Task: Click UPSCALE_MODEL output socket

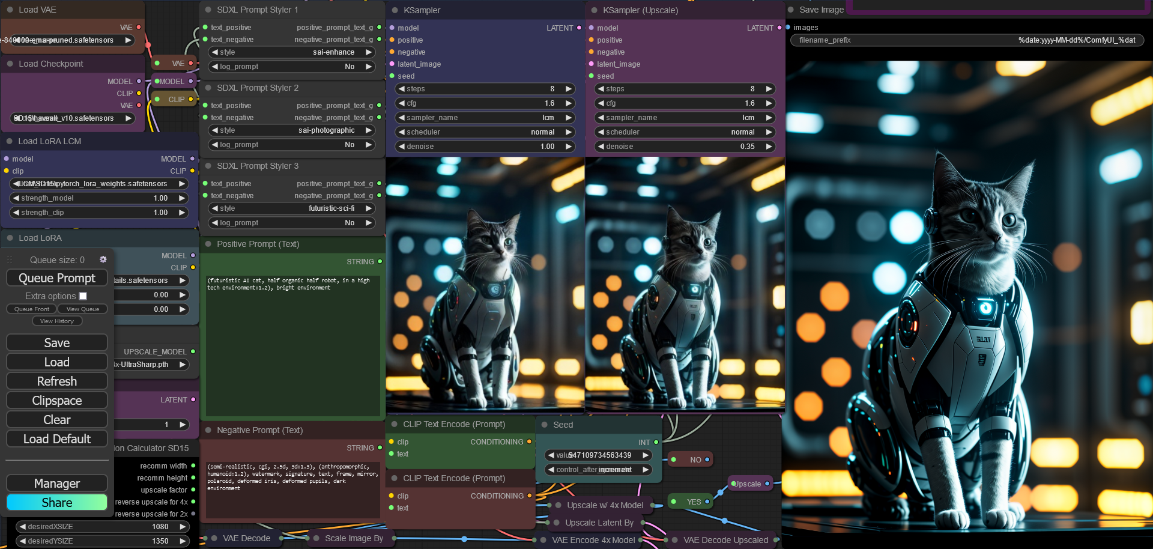Action: click(x=193, y=351)
